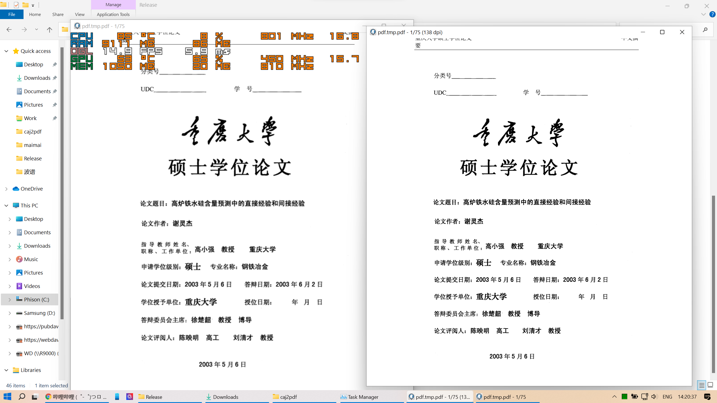Expand the Samsung (D:) drive node
This screenshot has height=403, width=717.
coord(10,313)
